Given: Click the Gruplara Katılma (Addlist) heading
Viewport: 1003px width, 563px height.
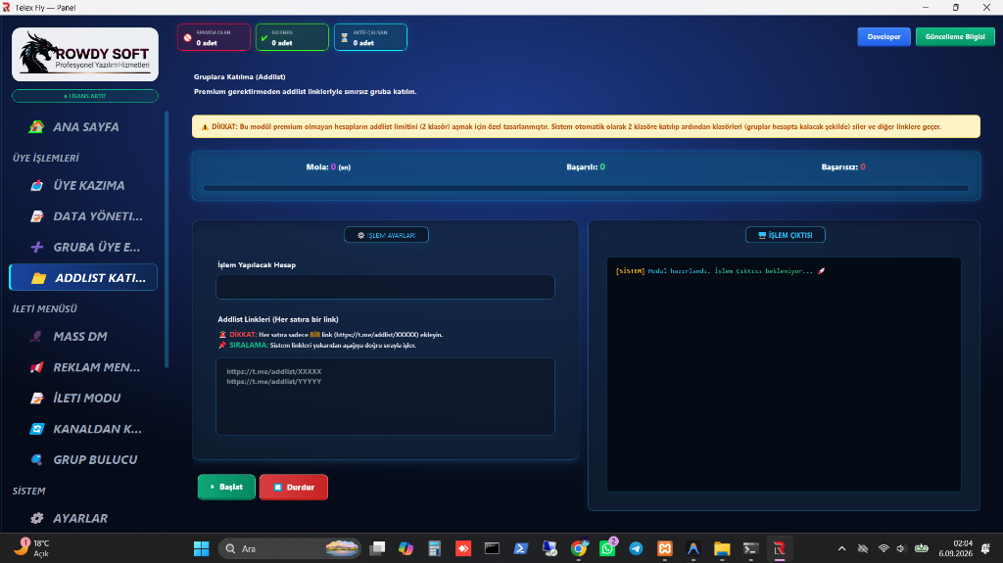Looking at the screenshot, I should pyautogui.click(x=239, y=76).
